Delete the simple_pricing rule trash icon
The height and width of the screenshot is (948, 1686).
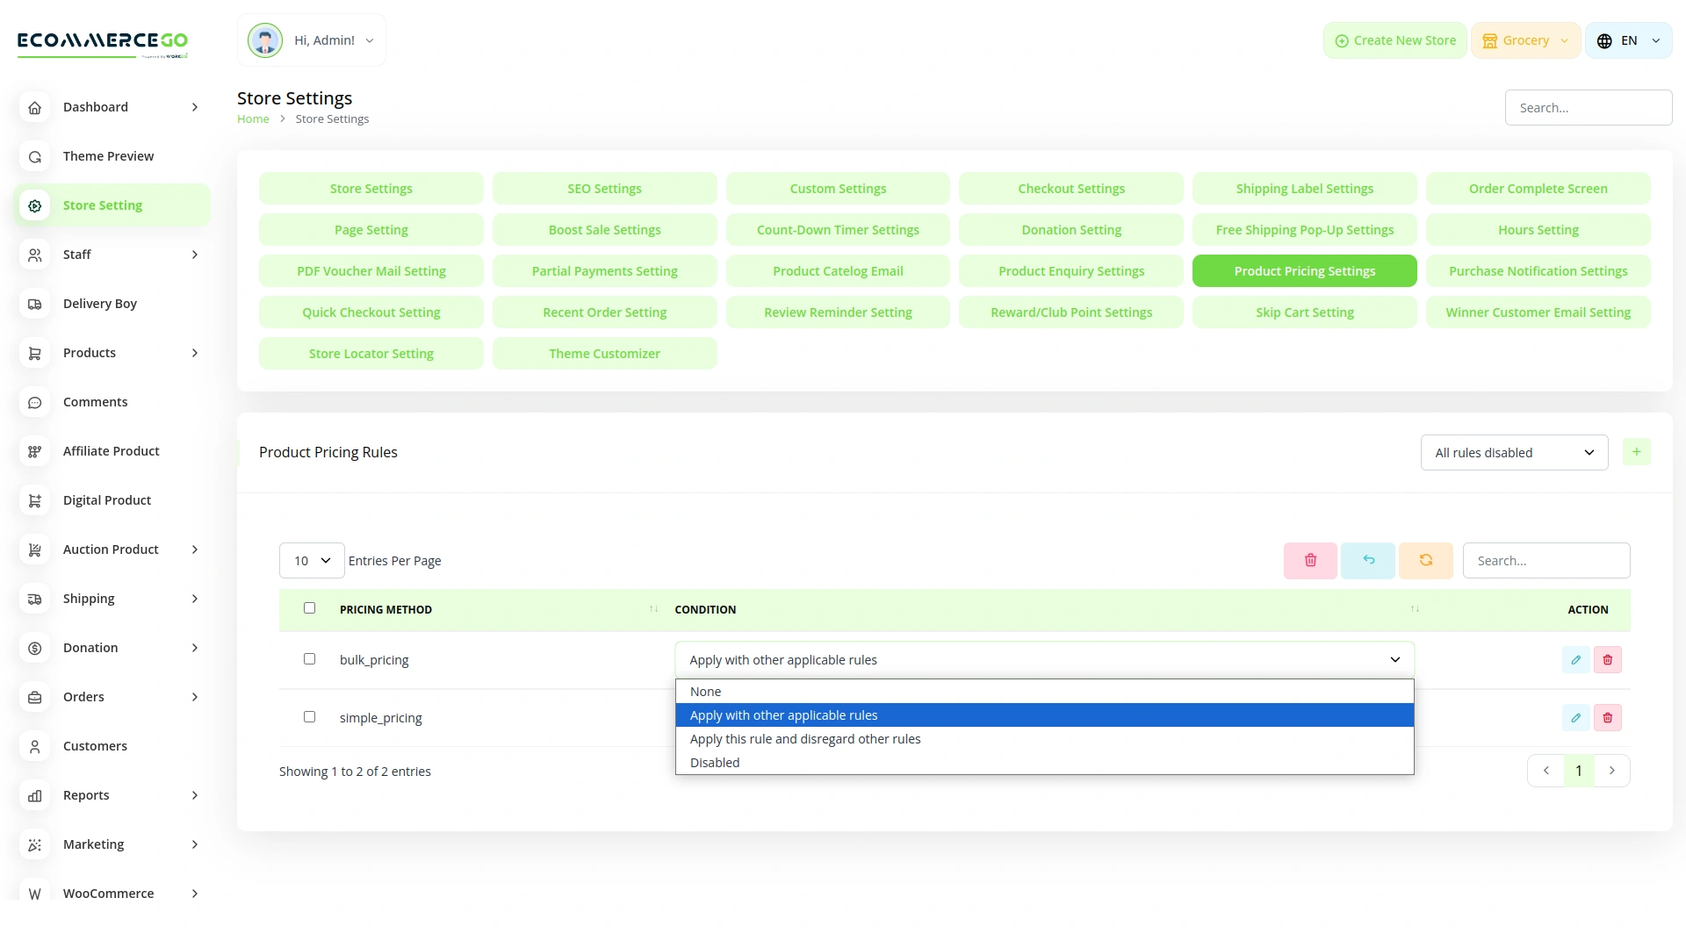click(1608, 718)
